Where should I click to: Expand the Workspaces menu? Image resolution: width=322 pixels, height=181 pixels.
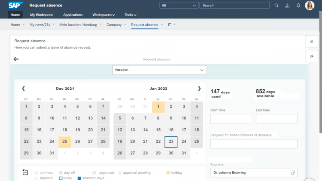click(x=104, y=15)
